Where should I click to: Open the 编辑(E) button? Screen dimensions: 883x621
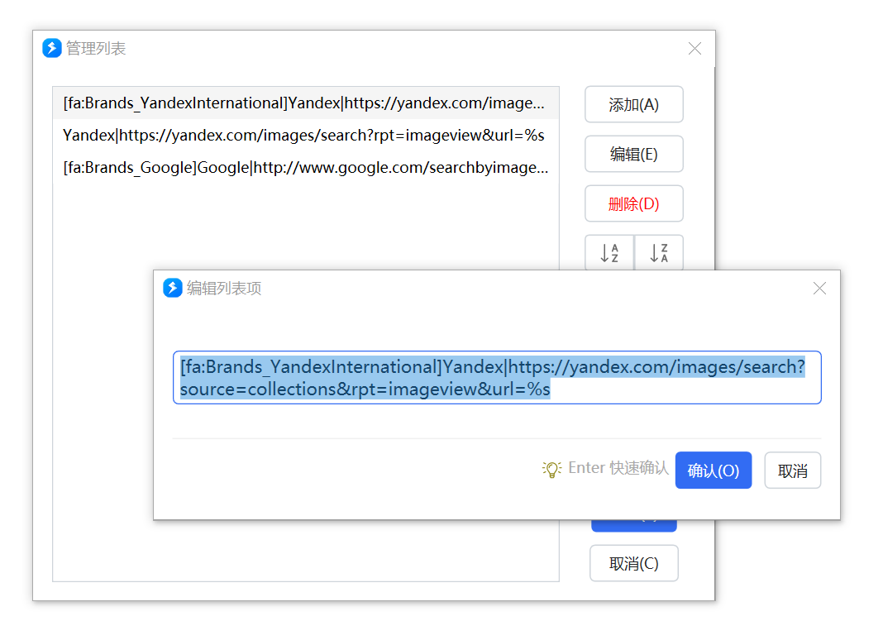click(634, 154)
